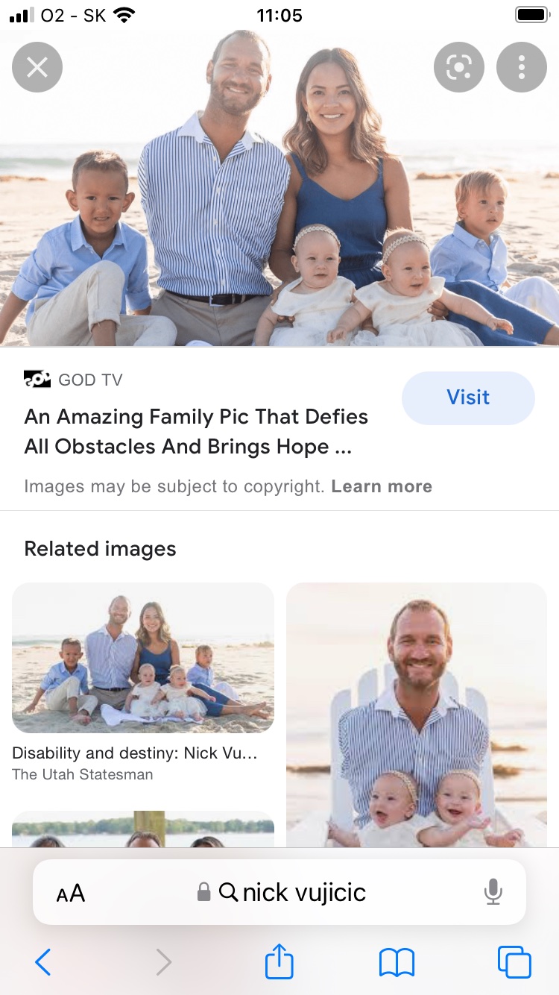Select the nick vujicic address bar
559x995 pixels.
(279, 892)
